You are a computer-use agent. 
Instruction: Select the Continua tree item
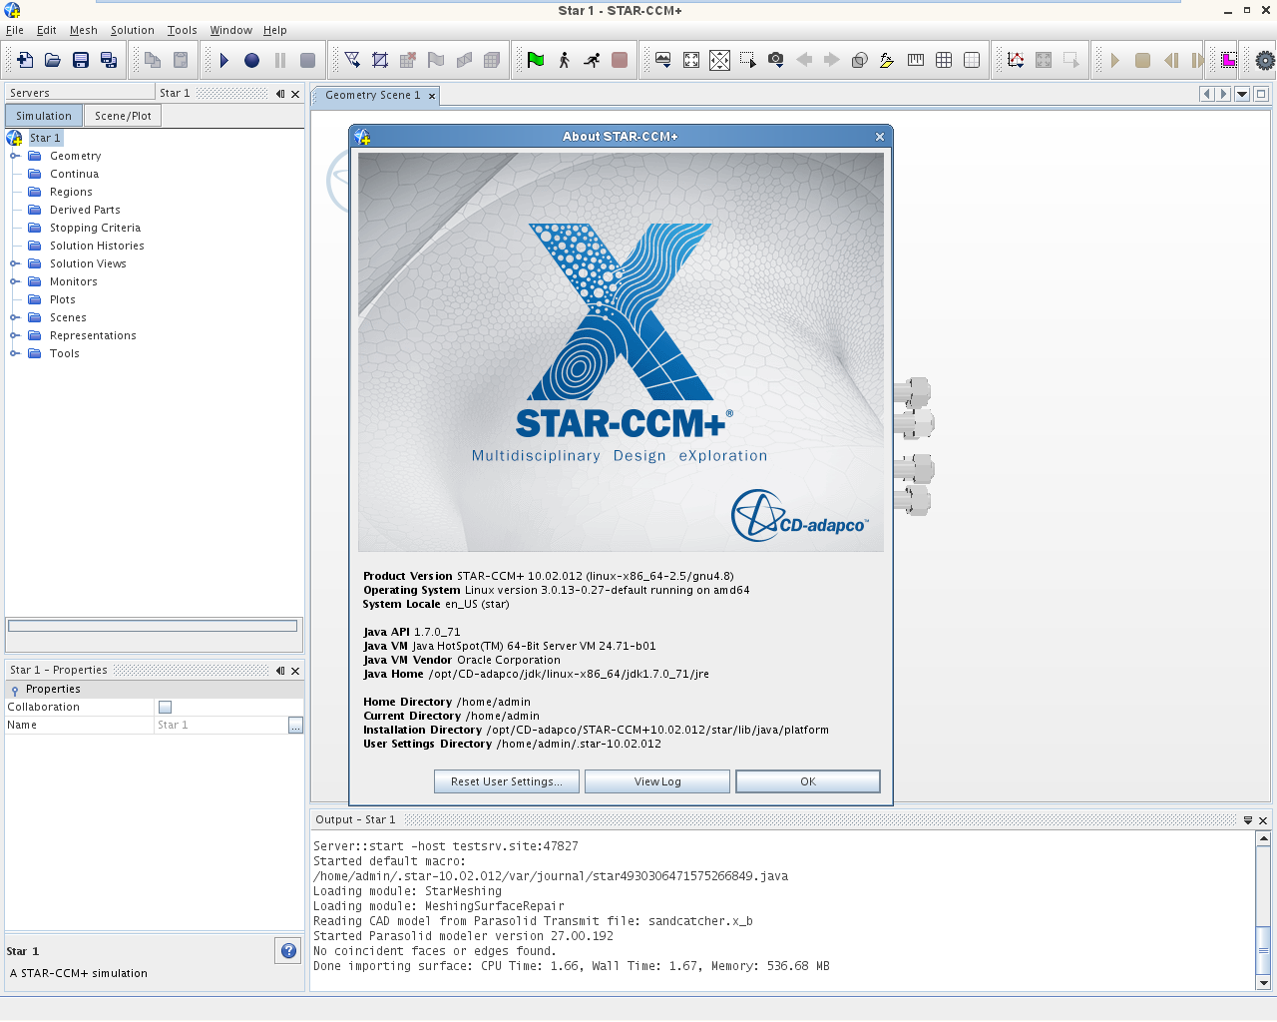(74, 174)
